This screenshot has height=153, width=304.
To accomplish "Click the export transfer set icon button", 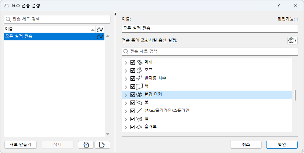I will click(102, 145).
